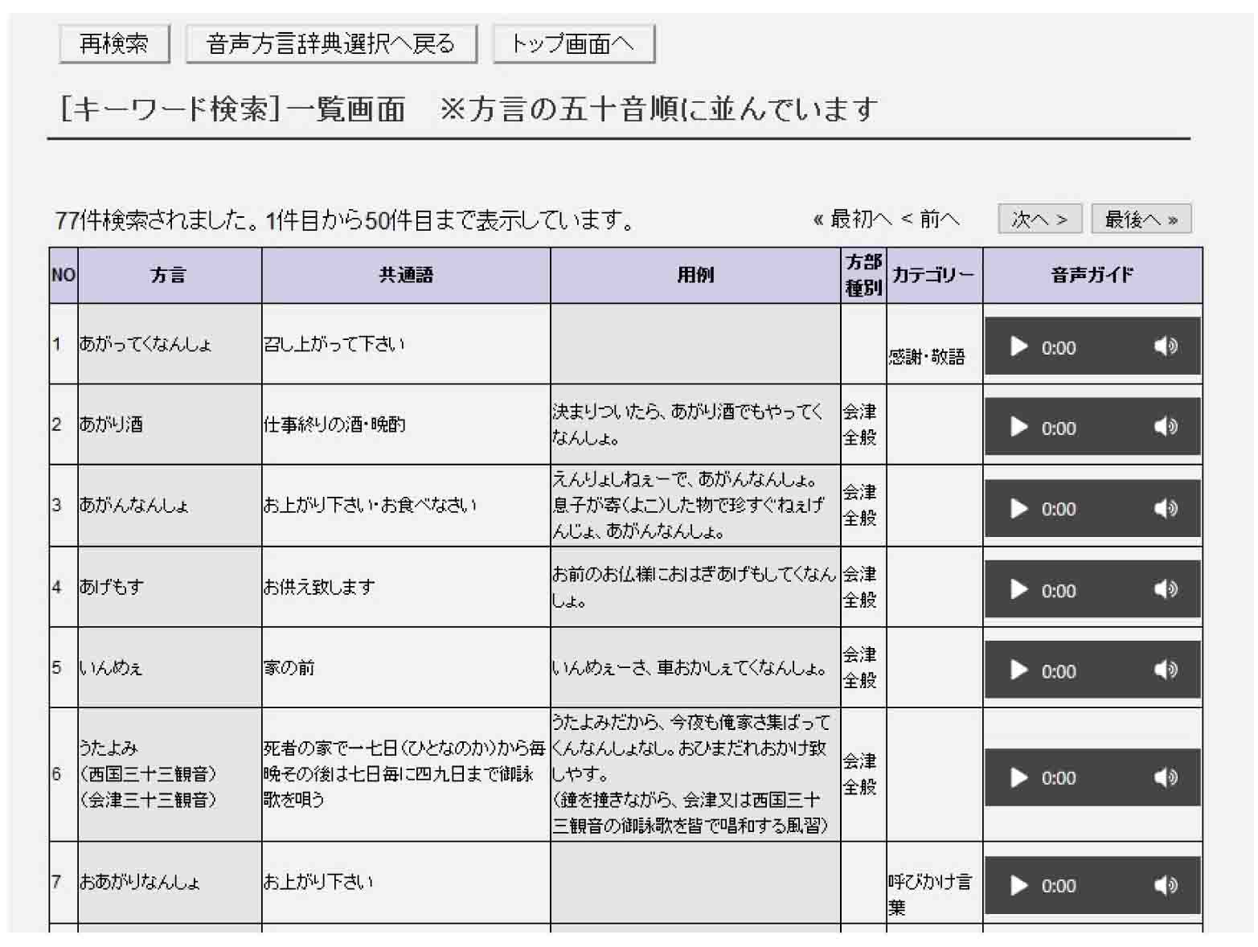
Task: Mute audio for いんめぇ row
Action: point(1166,670)
